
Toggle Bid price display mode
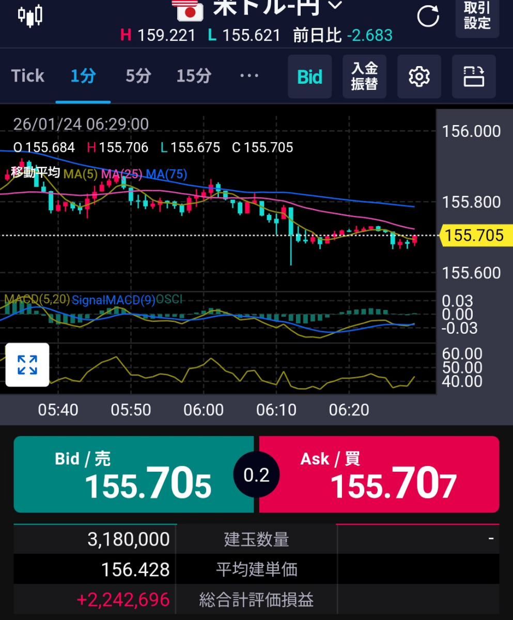[309, 76]
